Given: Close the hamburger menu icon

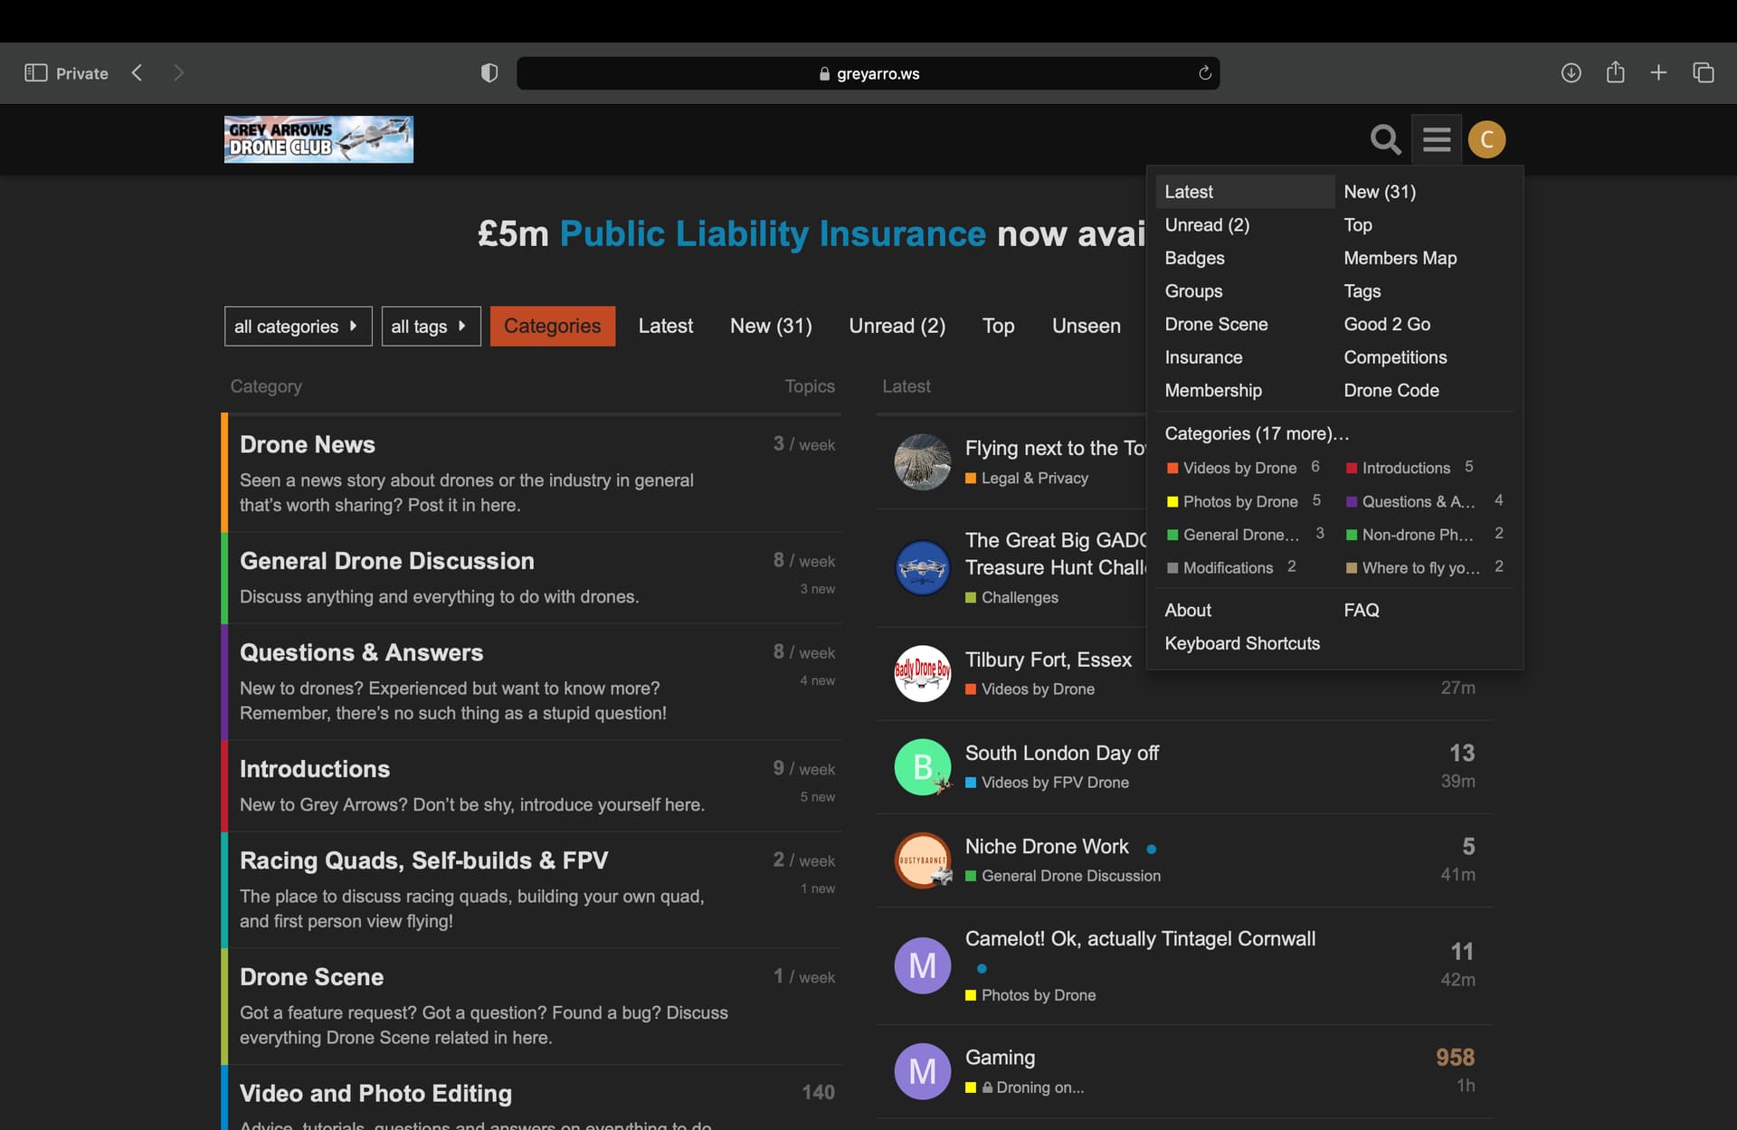Looking at the screenshot, I should coord(1436,139).
